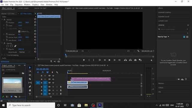
Task: Toggle Linked Selection in timeline
Action: 47,72
